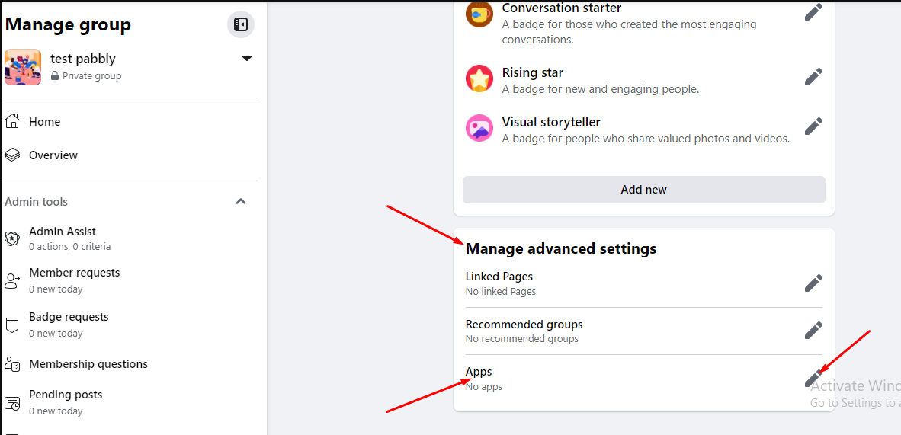This screenshot has height=435, width=901.
Task: Open the test pabbly group dropdown arrow
Action: pos(246,58)
